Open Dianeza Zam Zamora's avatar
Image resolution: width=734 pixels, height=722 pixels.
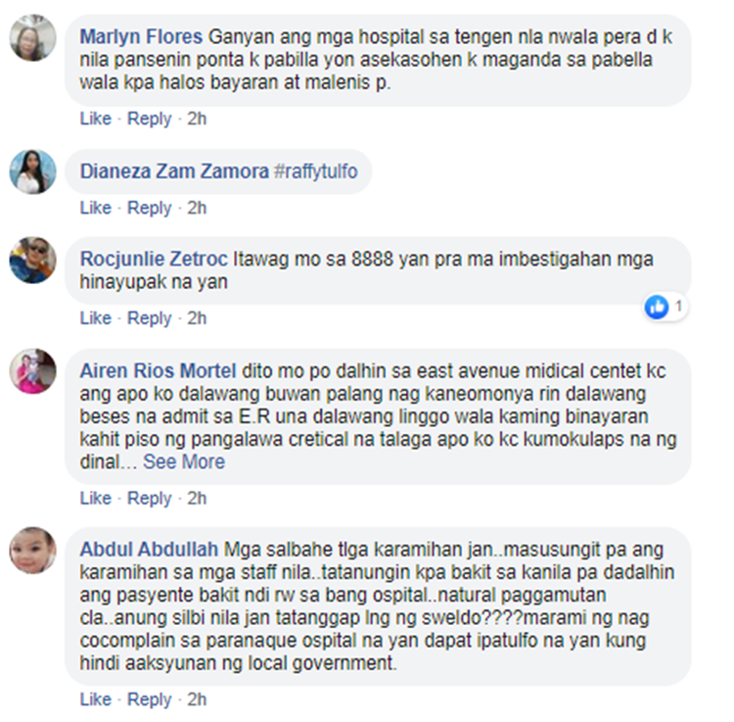click(32, 171)
